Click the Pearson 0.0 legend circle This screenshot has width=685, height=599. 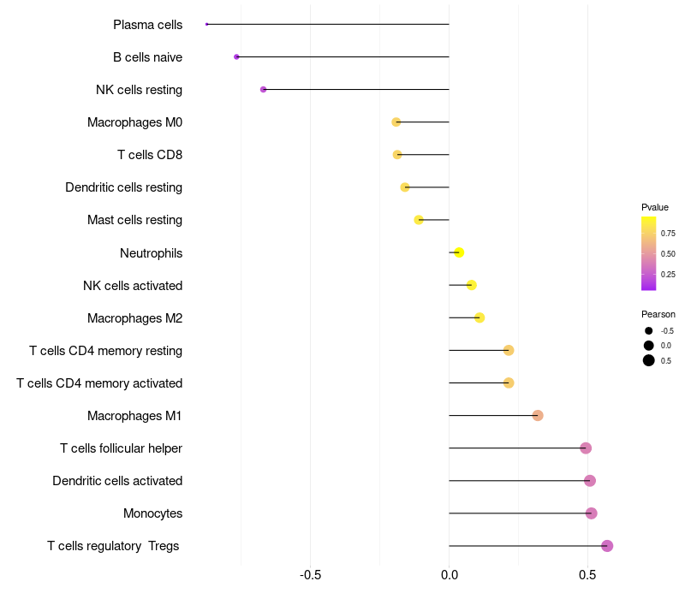coord(649,346)
